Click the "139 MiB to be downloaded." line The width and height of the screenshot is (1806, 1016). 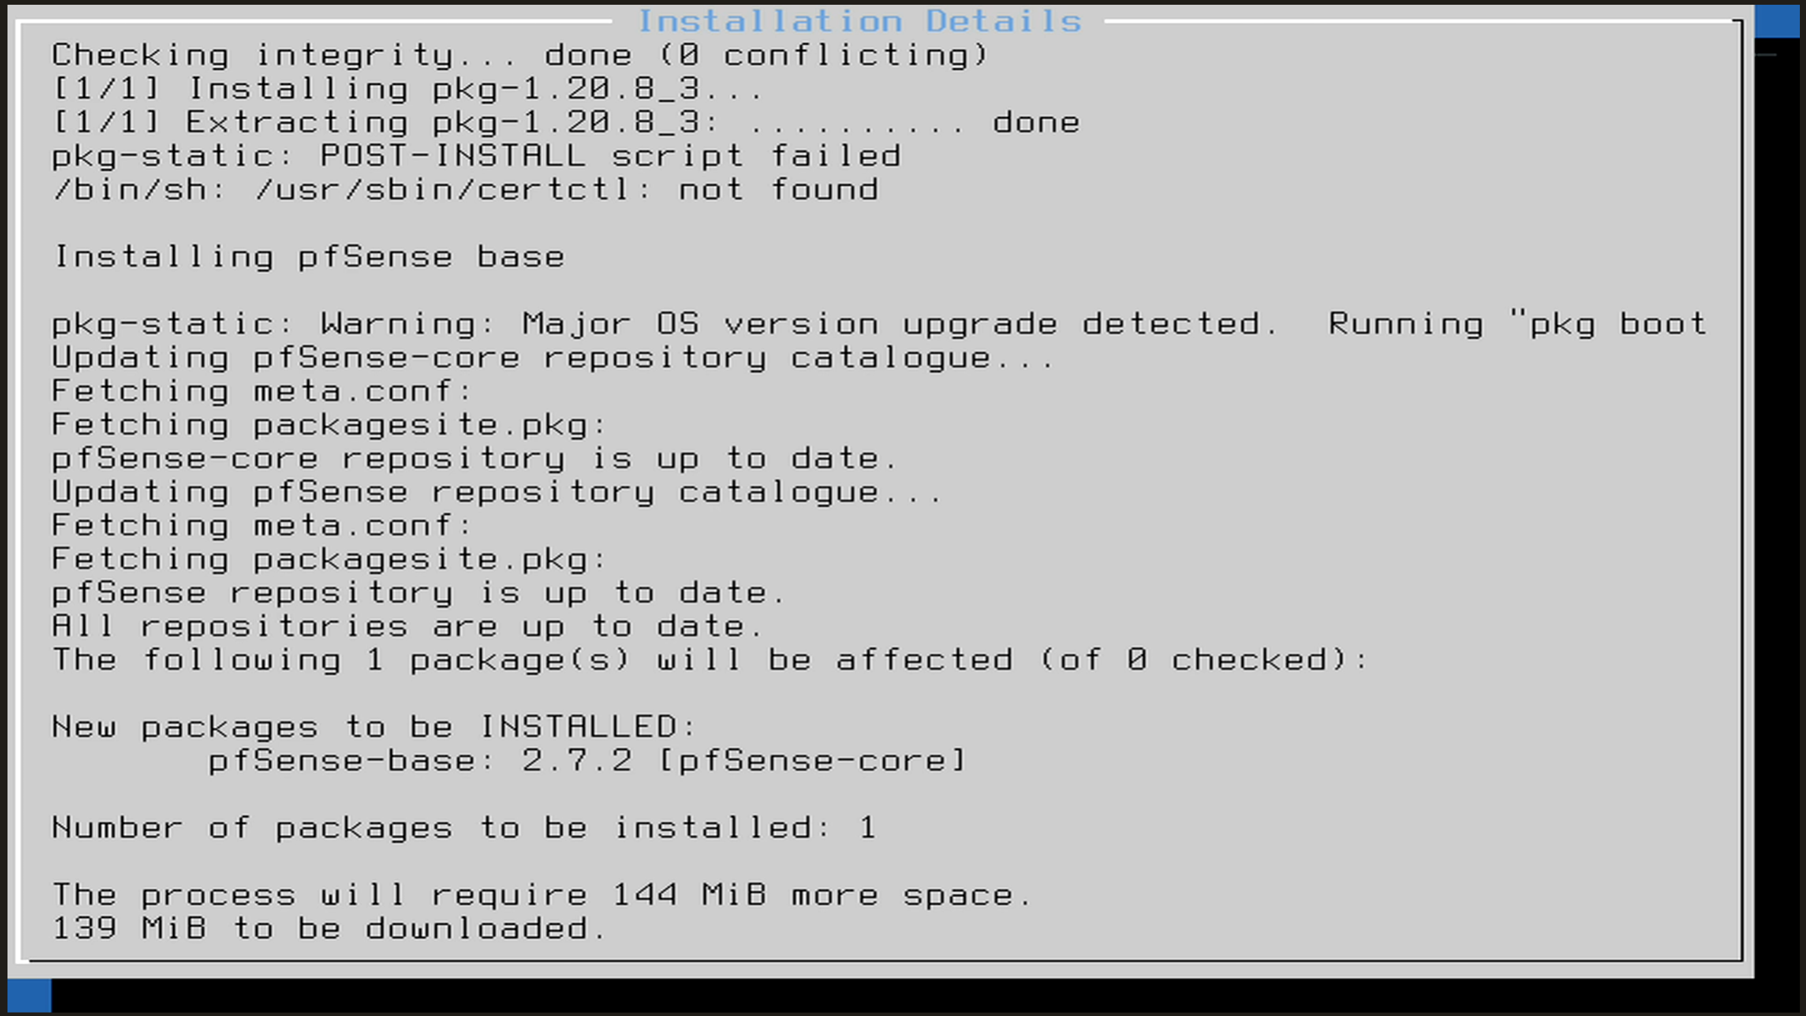click(329, 929)
